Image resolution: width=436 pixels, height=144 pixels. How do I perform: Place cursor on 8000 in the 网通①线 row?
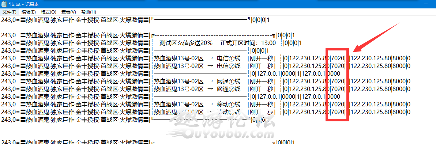click(x=399, y=82)
